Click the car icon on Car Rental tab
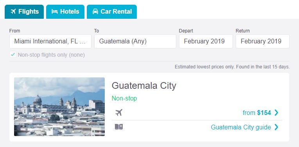This screenshot has width=299, height=147. (x=95, y=12)
